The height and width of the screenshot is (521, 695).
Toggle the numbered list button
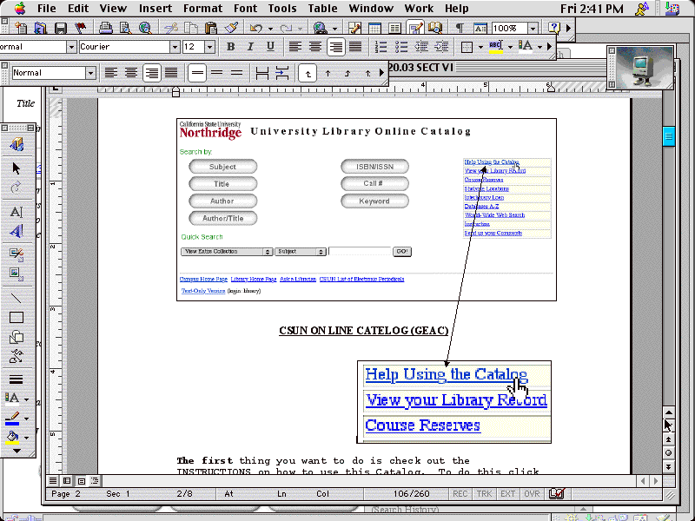tap(381, 47)
